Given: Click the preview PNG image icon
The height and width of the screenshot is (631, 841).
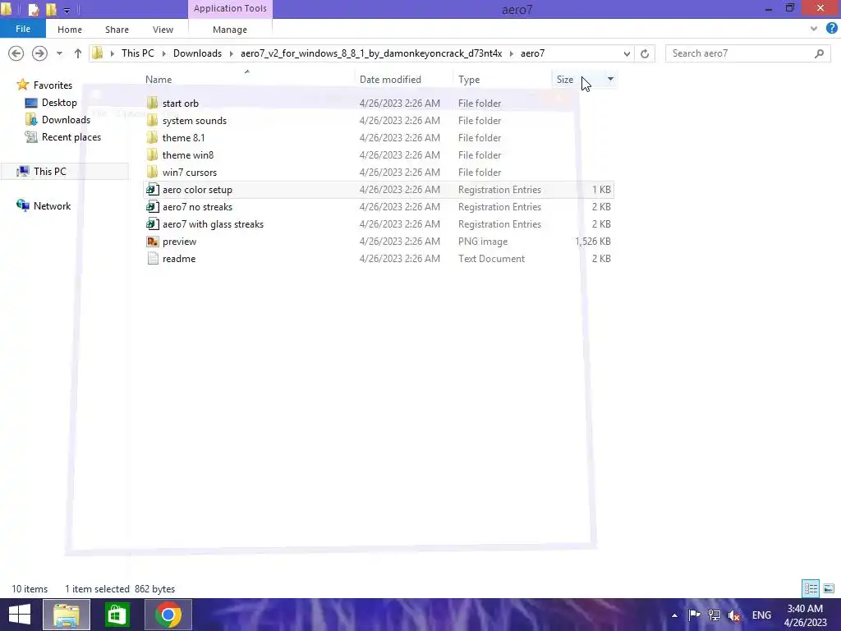Looking at the screenshot, I should click(x=152, y=242).
